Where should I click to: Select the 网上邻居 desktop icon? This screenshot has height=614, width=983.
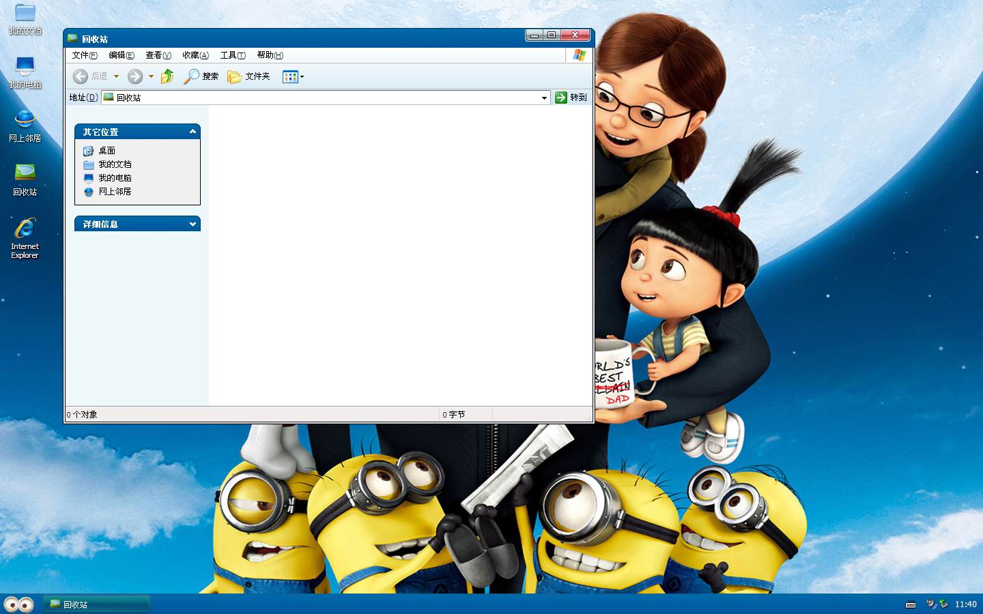pos(25,126)
